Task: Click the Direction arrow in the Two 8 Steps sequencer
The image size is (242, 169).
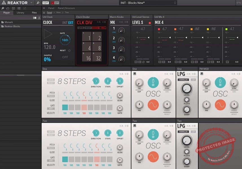Action: click(96, 133)
